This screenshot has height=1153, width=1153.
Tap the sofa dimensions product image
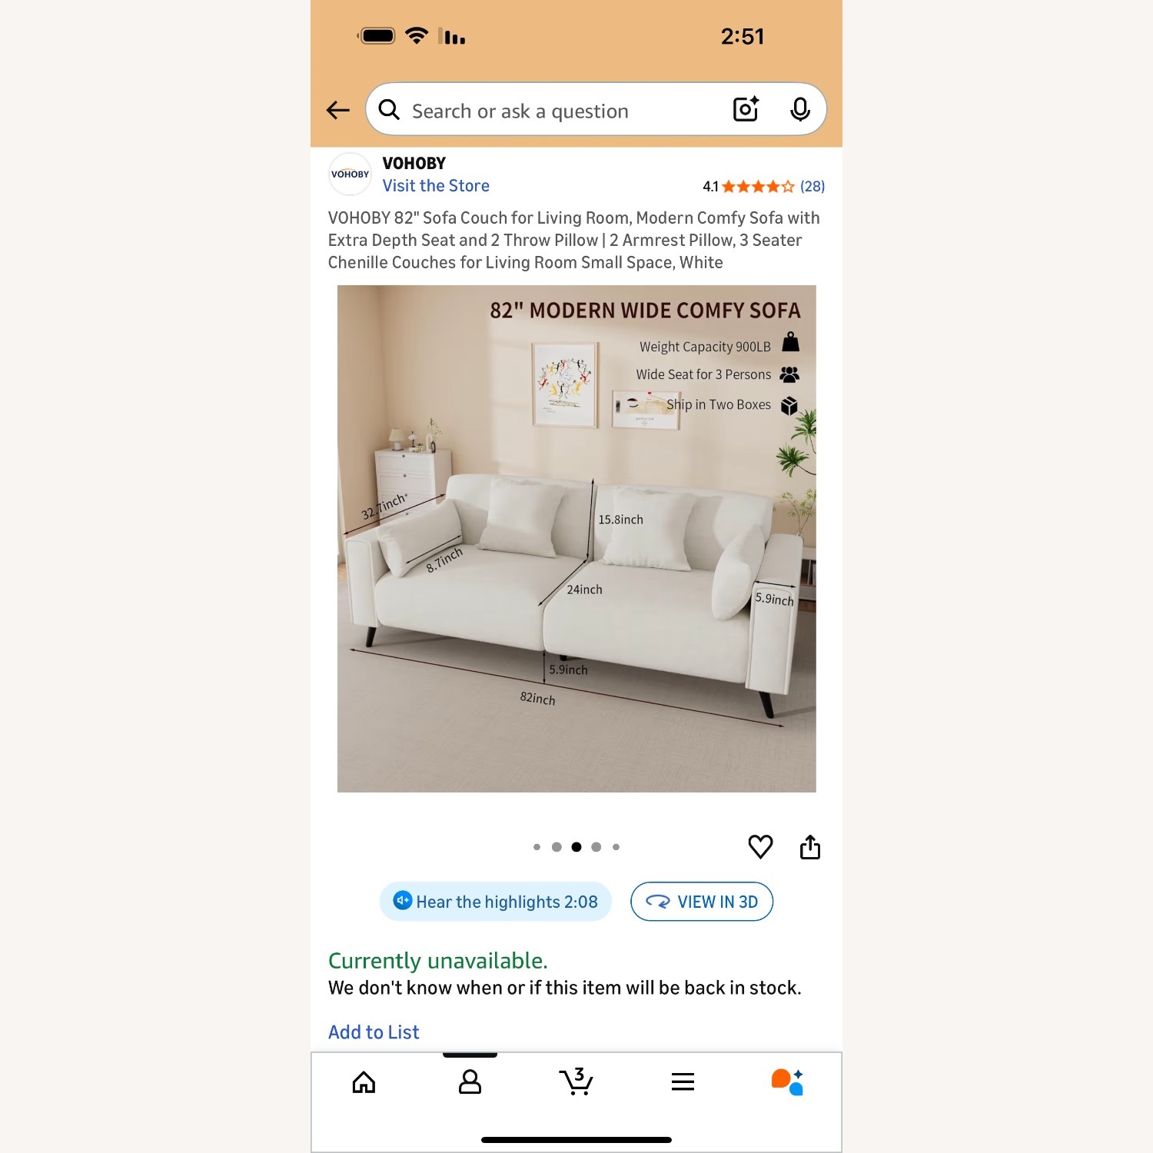pos(576,539)
